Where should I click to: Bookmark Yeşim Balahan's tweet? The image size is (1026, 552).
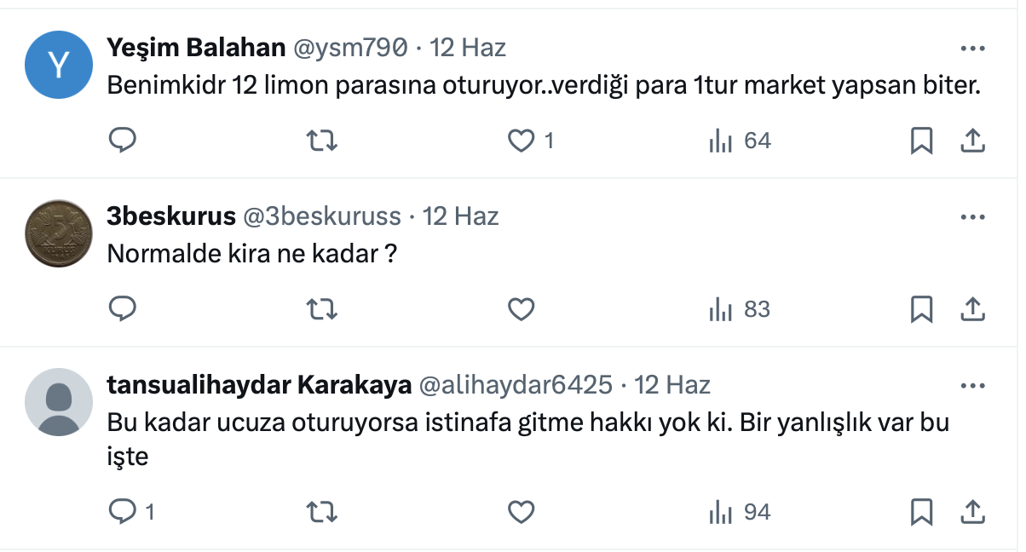pos(921,141)
